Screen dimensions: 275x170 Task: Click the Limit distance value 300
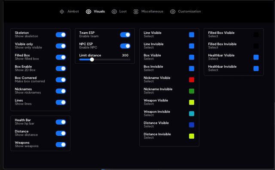coord(125,55)
